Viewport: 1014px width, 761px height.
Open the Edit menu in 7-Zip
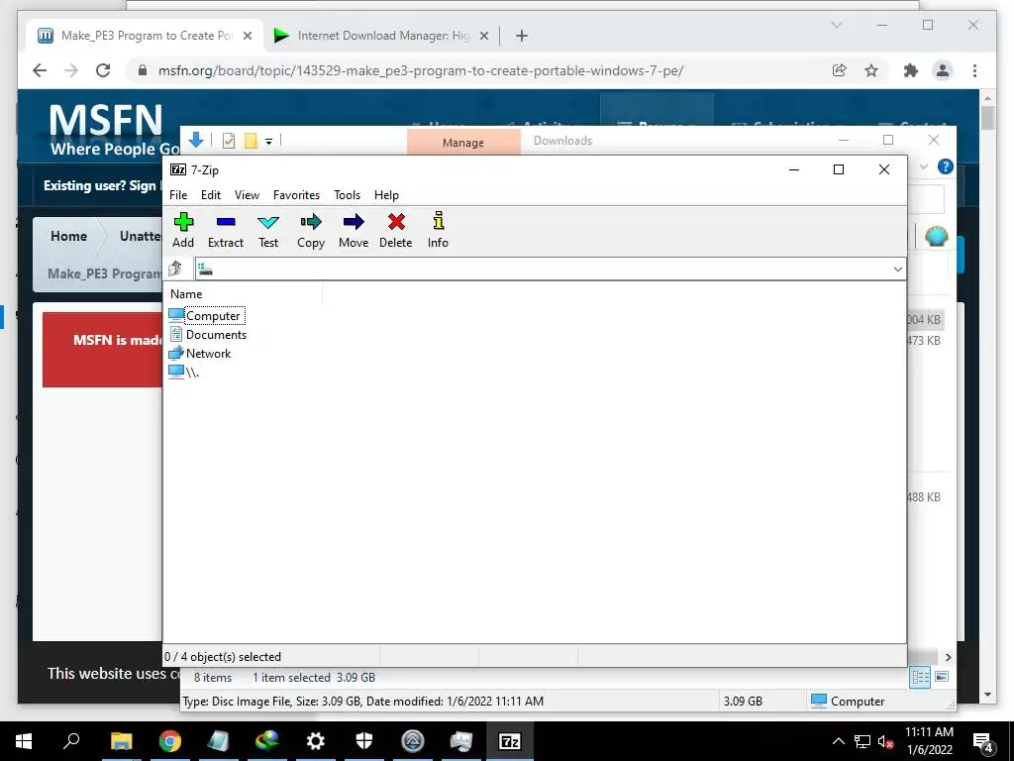click(210, 195)
